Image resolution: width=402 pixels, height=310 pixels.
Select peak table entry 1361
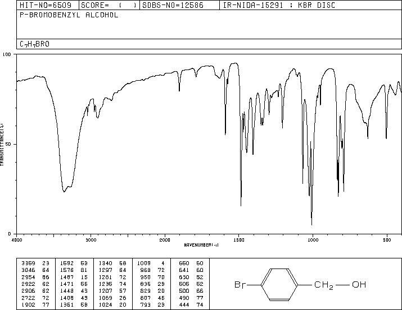tap(67, 304)
